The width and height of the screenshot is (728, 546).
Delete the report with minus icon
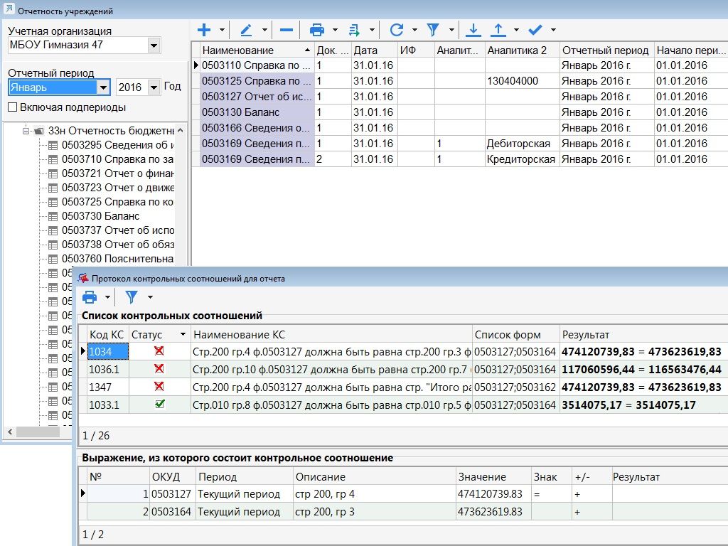pos(287,30)
